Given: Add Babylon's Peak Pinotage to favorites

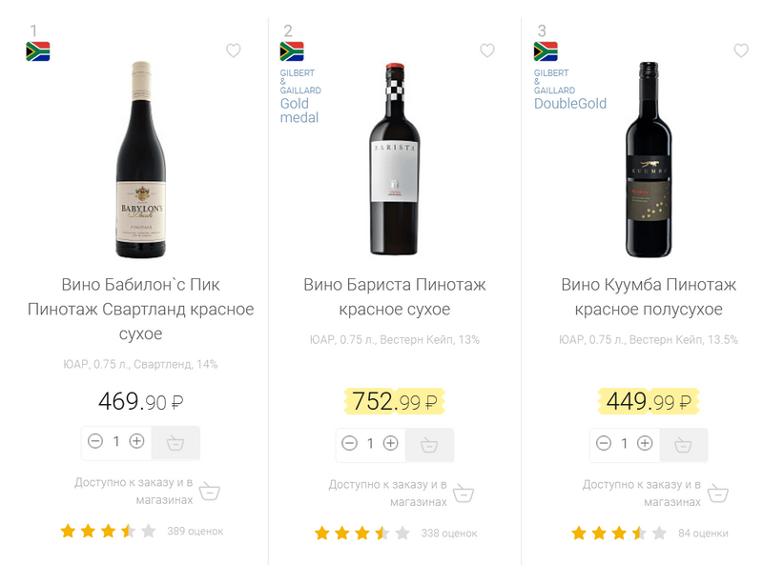Looking at the screenshot, I should tap(234, 50).
